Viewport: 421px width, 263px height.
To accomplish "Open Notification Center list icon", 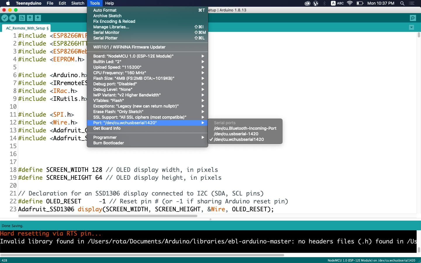I will pos(412,3).
